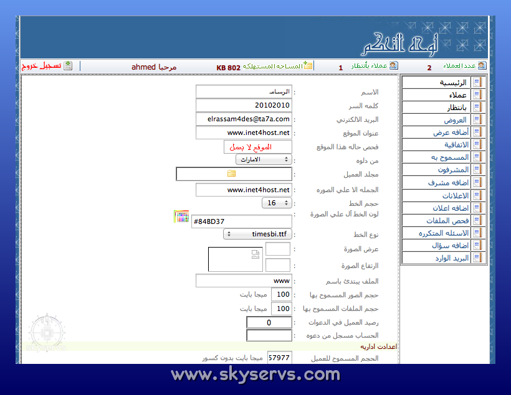Click the #84BD37 color code field

242,221
